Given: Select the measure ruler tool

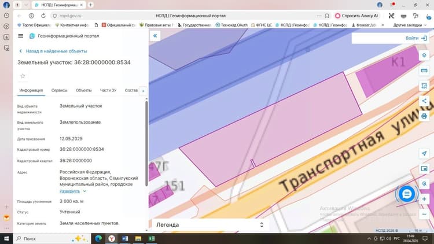Looking at the screenshot, I should coord(424,71).
